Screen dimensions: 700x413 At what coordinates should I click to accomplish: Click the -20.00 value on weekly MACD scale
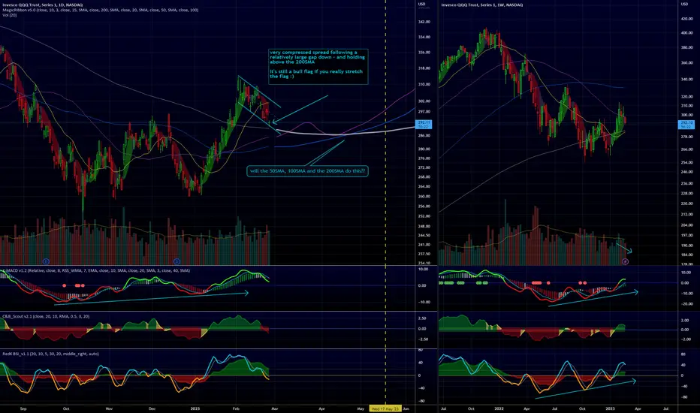[x=686, y=304]
